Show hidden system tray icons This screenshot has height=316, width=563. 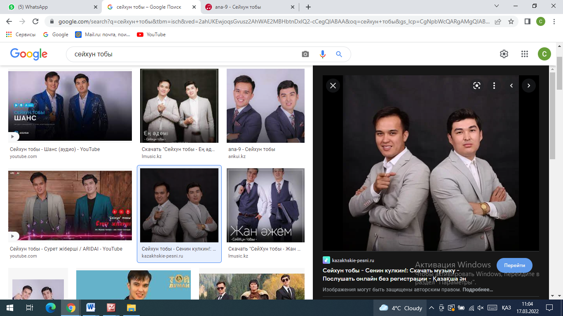(x=432, y=308)
